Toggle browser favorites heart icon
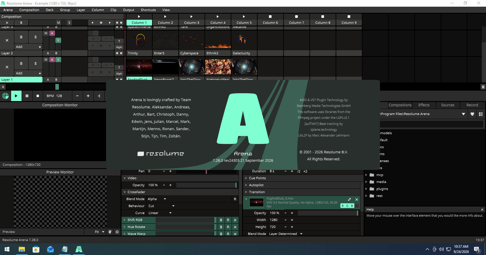486x255 pixels. coord(472,114)
